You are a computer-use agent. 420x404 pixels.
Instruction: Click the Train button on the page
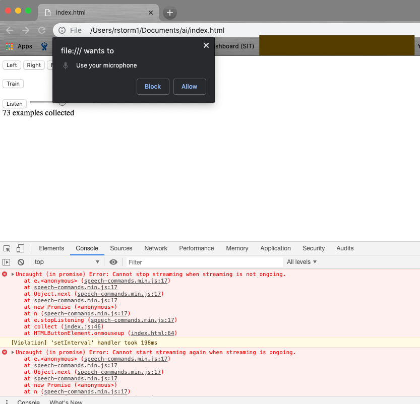click(x=13, y=84)
